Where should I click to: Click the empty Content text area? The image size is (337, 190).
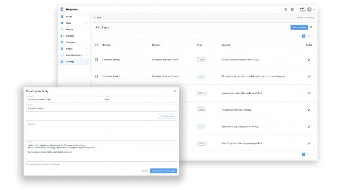click(x=101, y=131)
